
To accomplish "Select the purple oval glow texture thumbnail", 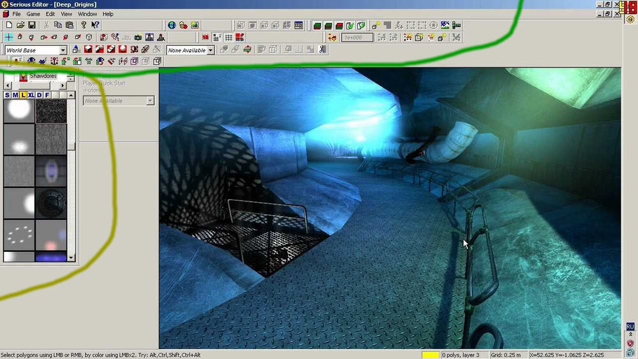I will click(x=51, y=171).
